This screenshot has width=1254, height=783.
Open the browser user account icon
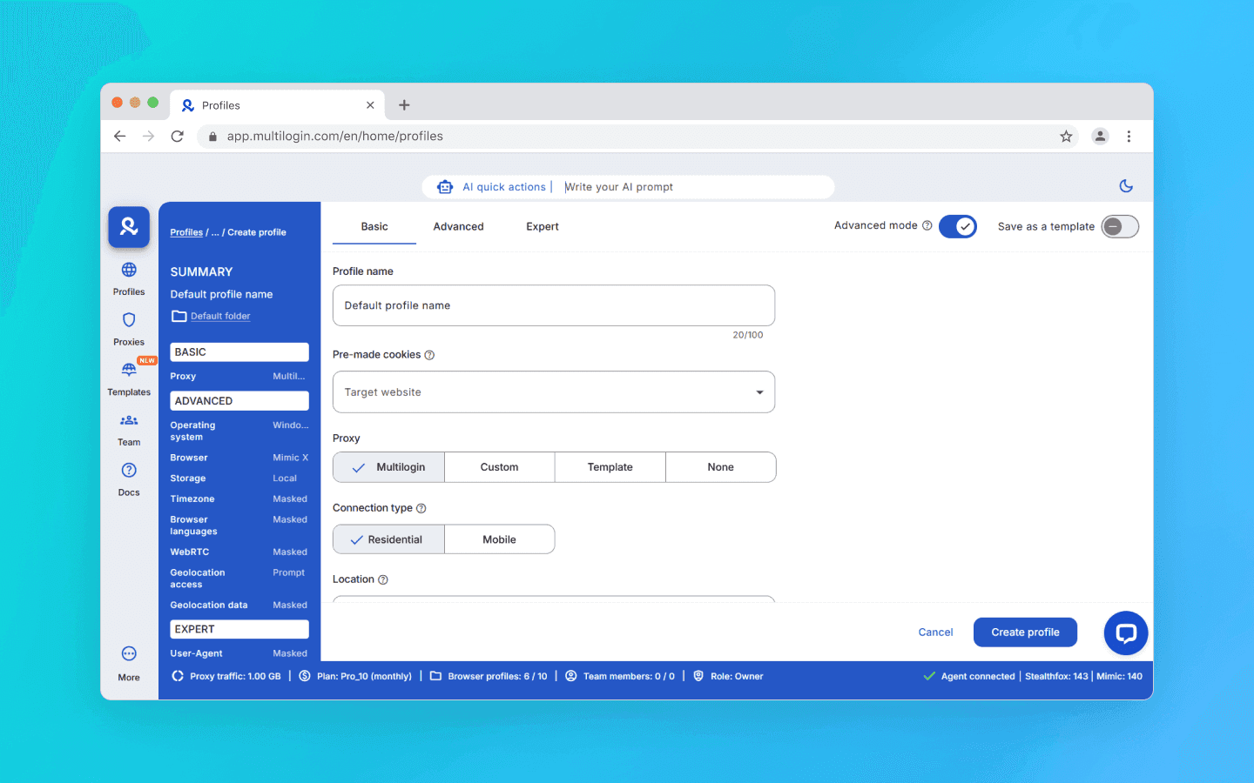coord(1101,137)
